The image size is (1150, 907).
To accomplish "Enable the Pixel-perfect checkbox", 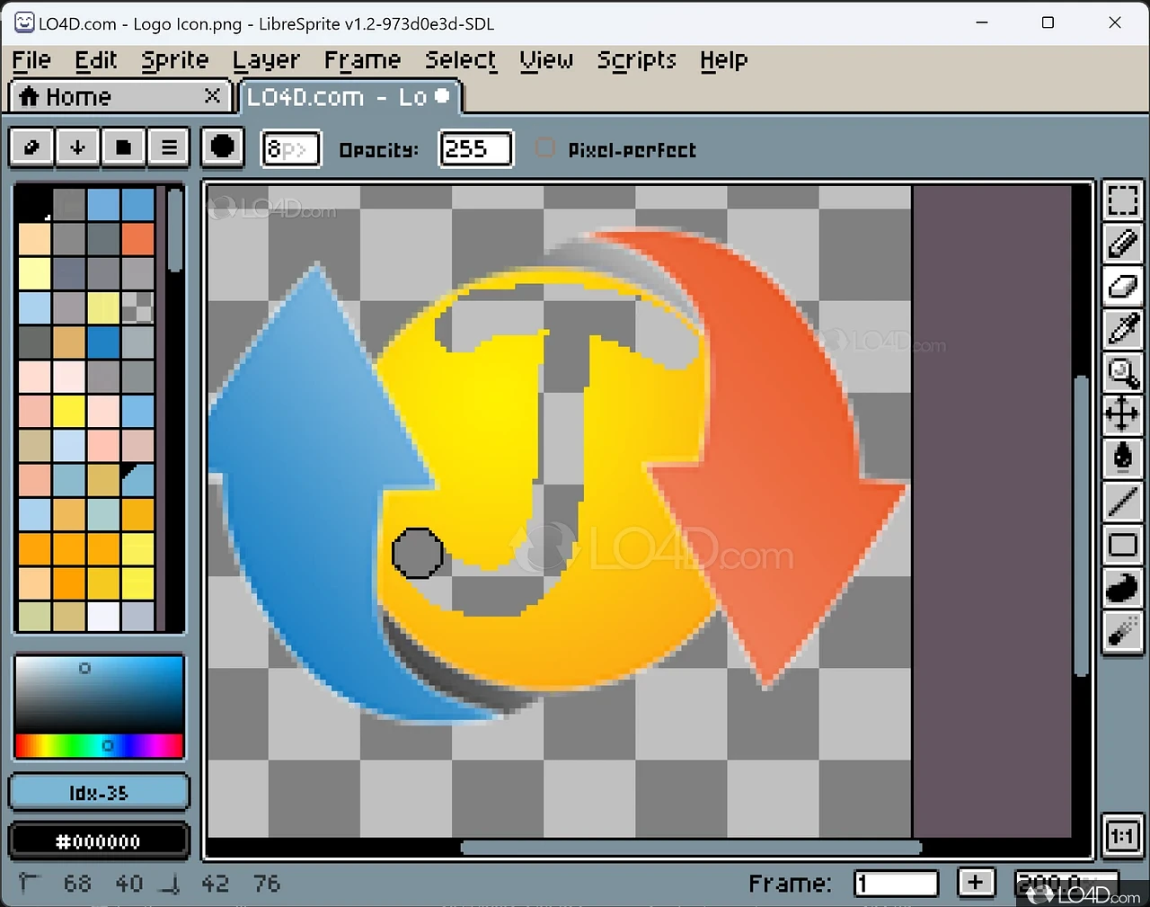I will tap(544, 147).
